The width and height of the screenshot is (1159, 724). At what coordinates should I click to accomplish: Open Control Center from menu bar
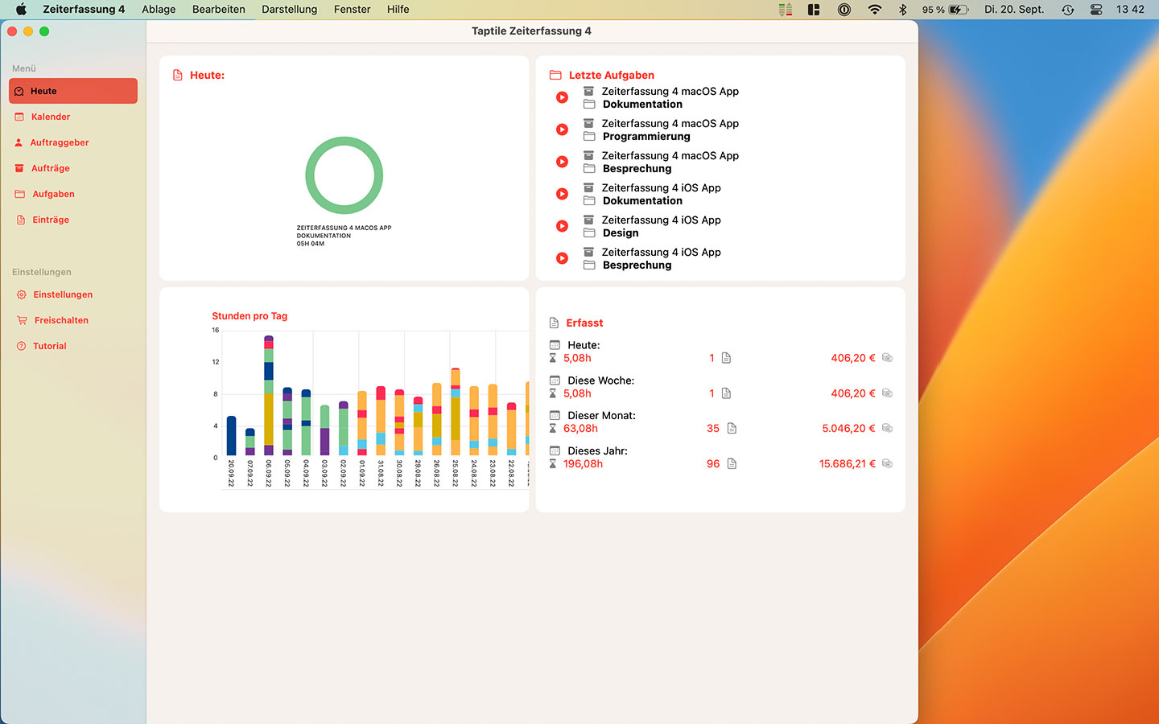click(1096, 10)
